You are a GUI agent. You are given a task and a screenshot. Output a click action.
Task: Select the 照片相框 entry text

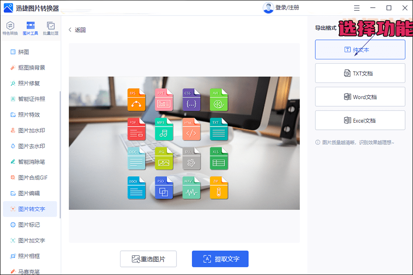(x=29, y=256)
